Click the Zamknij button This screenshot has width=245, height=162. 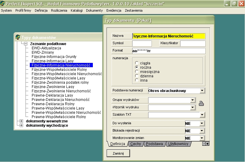pos(118,153)
